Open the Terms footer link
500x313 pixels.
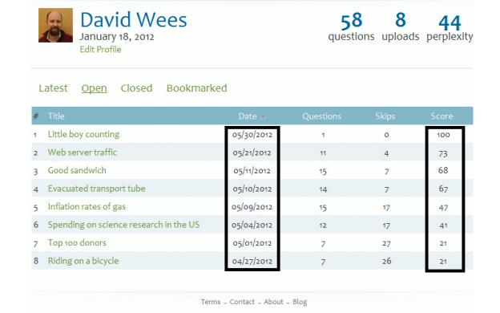click(211, 302)
